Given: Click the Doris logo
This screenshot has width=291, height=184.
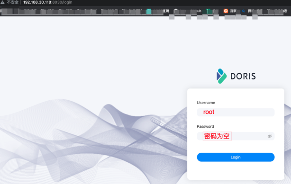Looking at the screenshot, I should point(236,76).
